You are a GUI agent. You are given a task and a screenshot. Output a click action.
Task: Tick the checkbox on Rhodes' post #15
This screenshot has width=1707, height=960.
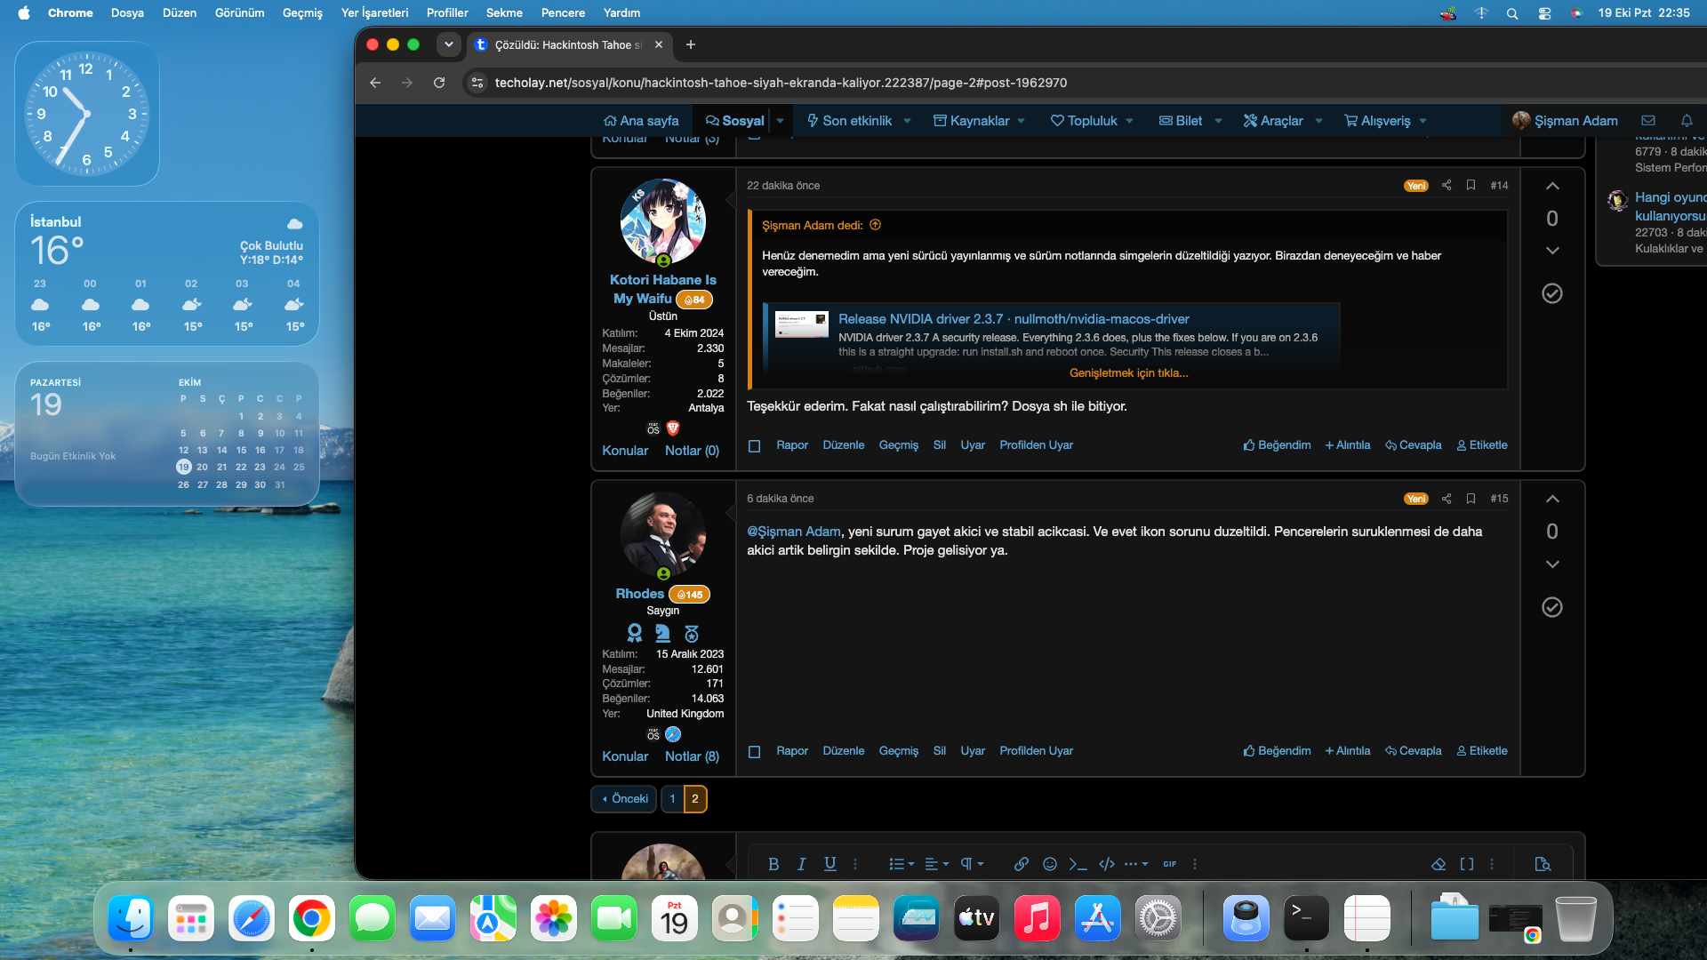point(754,752)
